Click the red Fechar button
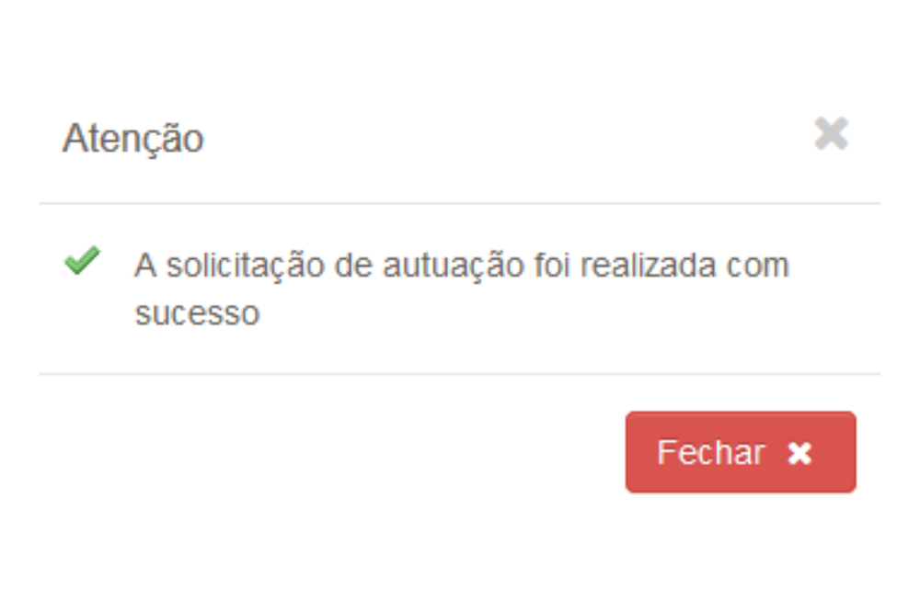 pos(741,452)
